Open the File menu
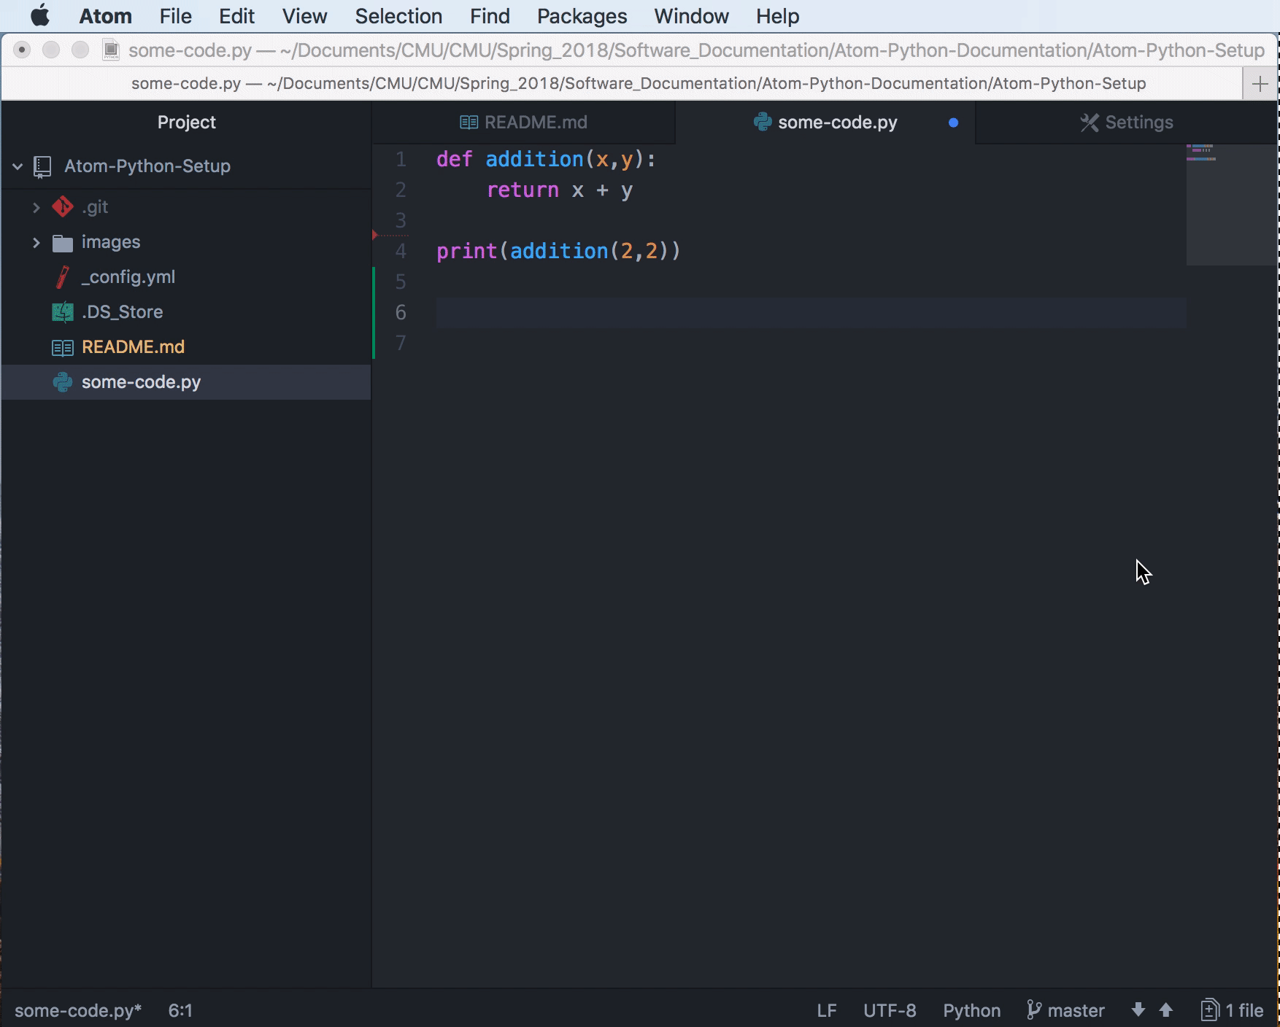The width and height of the screenshot is (1280, 1027). pos(175,16)
